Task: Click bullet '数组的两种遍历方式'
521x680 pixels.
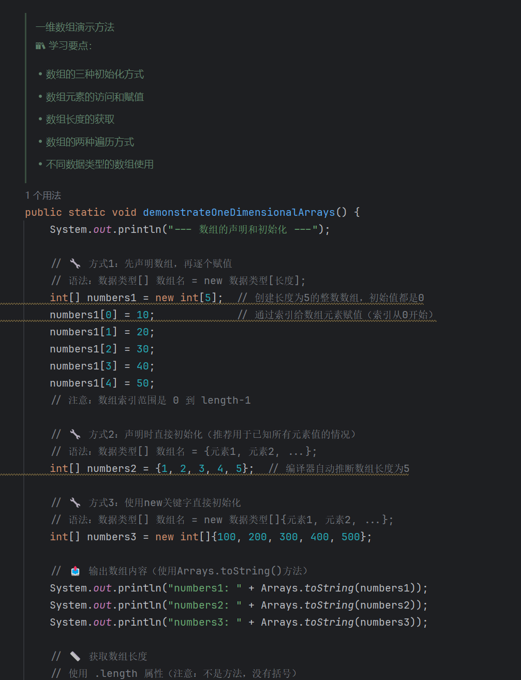Action: [90, 142]
